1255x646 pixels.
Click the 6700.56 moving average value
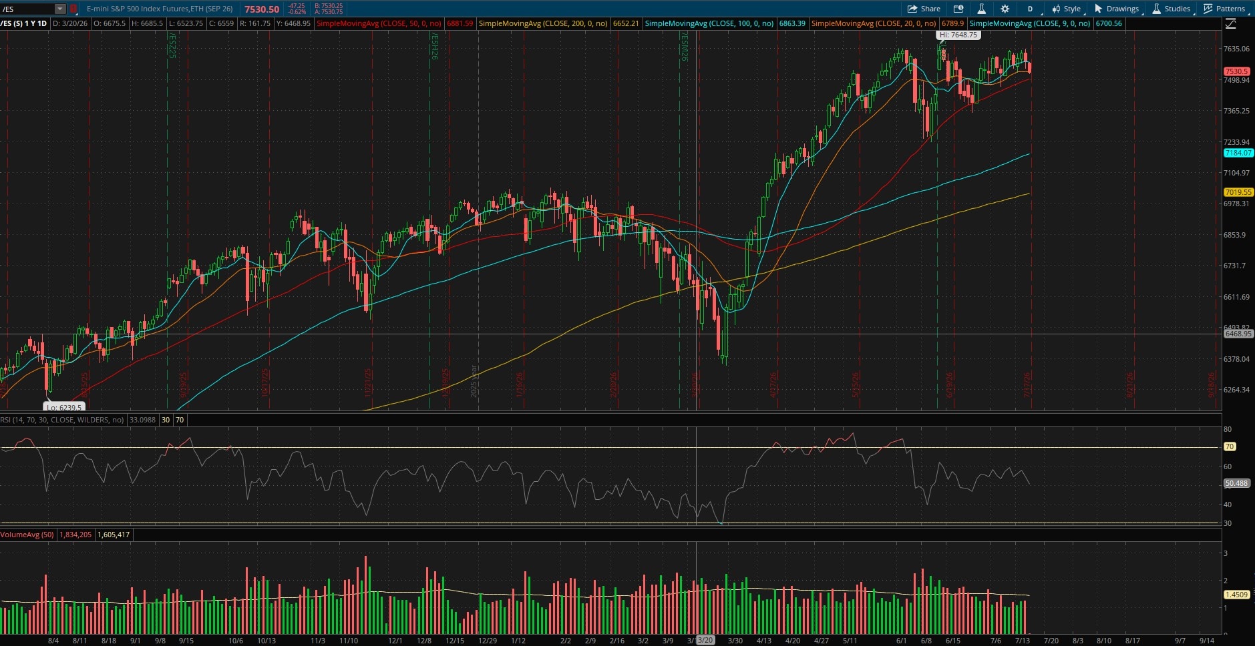[x=1109, y=23]
